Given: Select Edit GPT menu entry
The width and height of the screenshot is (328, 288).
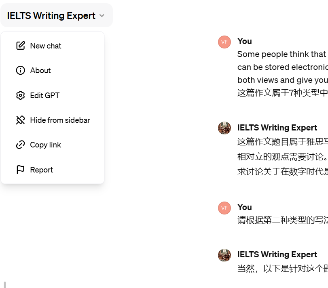Looking at the screenshot, I should coord(53,95).
